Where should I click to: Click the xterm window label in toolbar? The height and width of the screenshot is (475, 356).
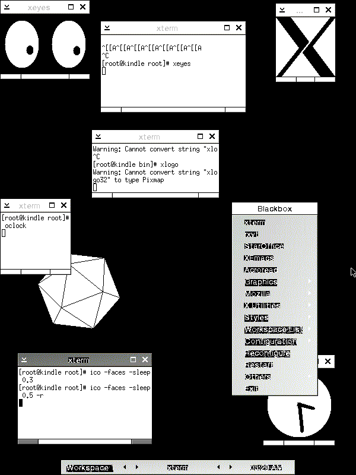point(177,468)
